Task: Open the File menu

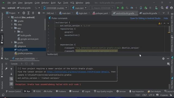Action: (9, 3)
